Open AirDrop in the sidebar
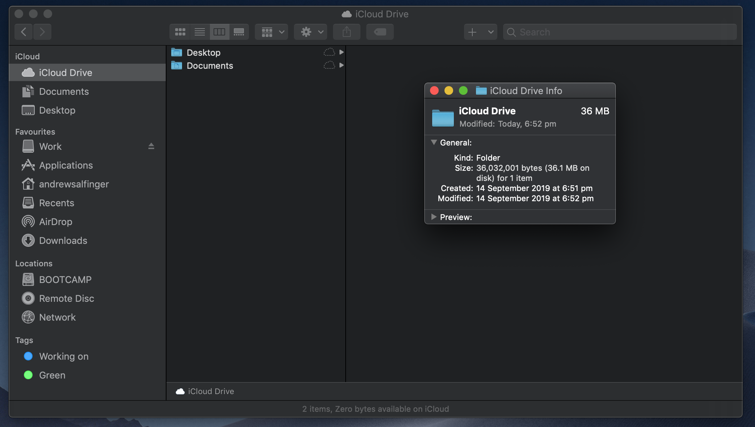The image size is (755, 427). 87,221
